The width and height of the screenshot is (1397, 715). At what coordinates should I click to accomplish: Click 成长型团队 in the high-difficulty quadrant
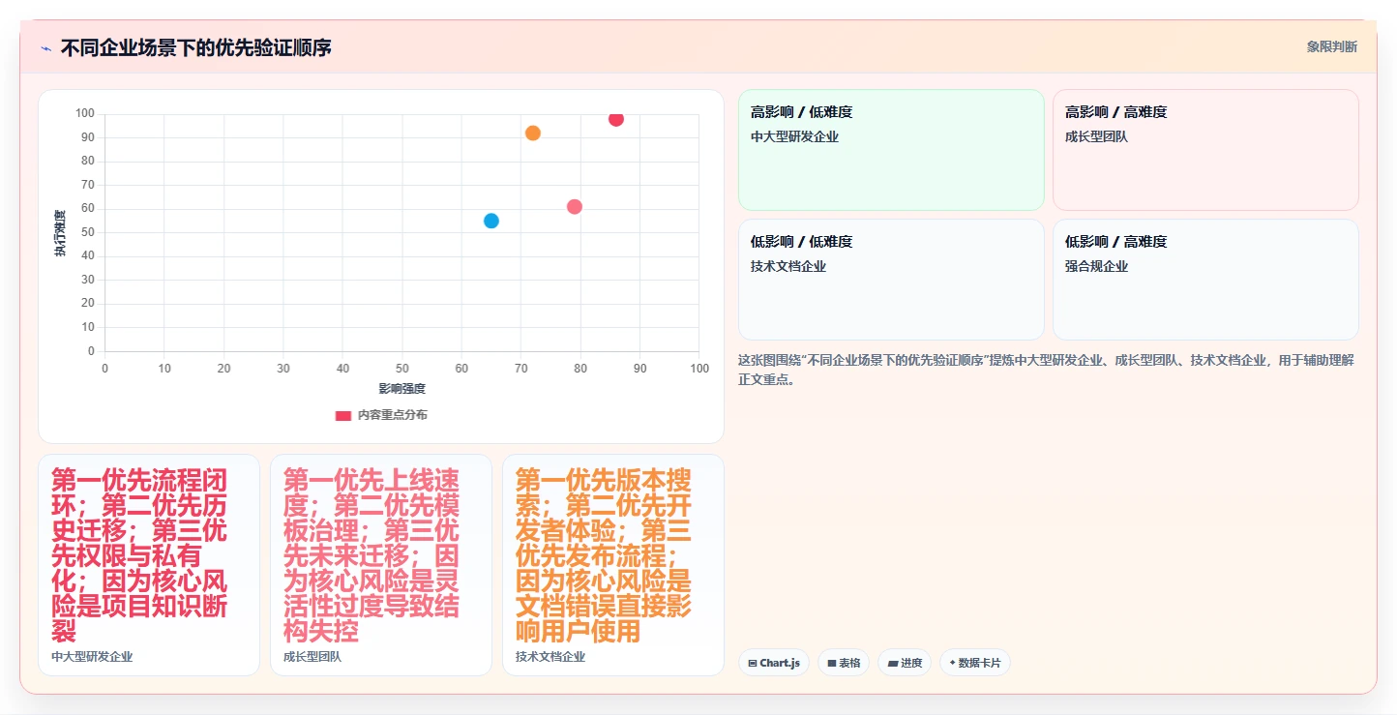pyautogui.click(x=1096, y=136)
